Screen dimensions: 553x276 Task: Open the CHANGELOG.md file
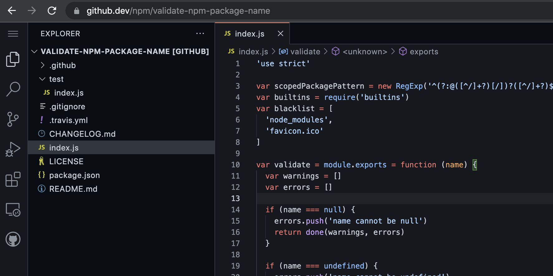[121, 134]
